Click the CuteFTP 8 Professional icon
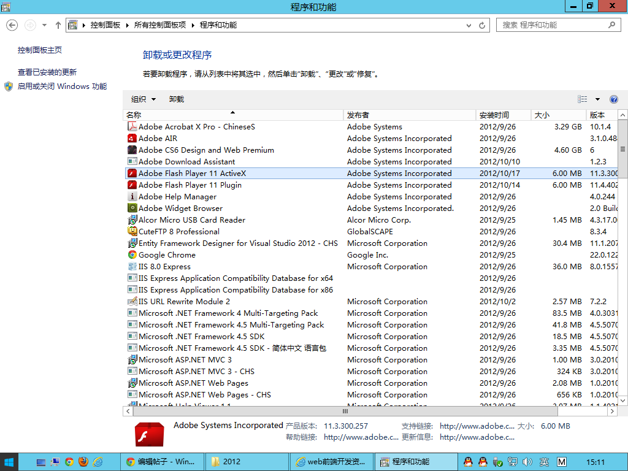The height and width of the screenshot is (471, 628). pos(132,231)
